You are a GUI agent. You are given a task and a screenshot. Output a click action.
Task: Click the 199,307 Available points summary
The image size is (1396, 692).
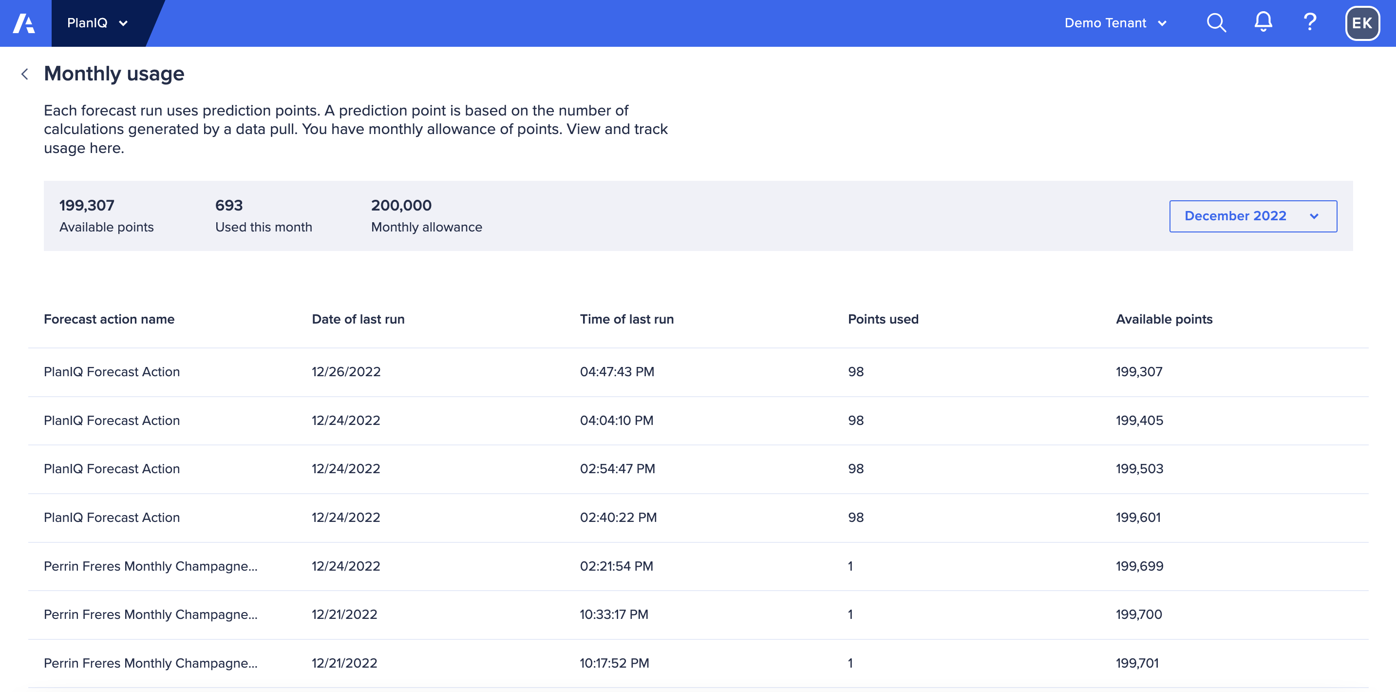106,215
